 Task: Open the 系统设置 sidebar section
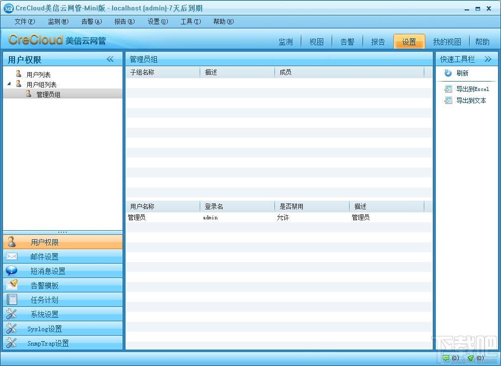pyautogui.click(x=63, y=314)
